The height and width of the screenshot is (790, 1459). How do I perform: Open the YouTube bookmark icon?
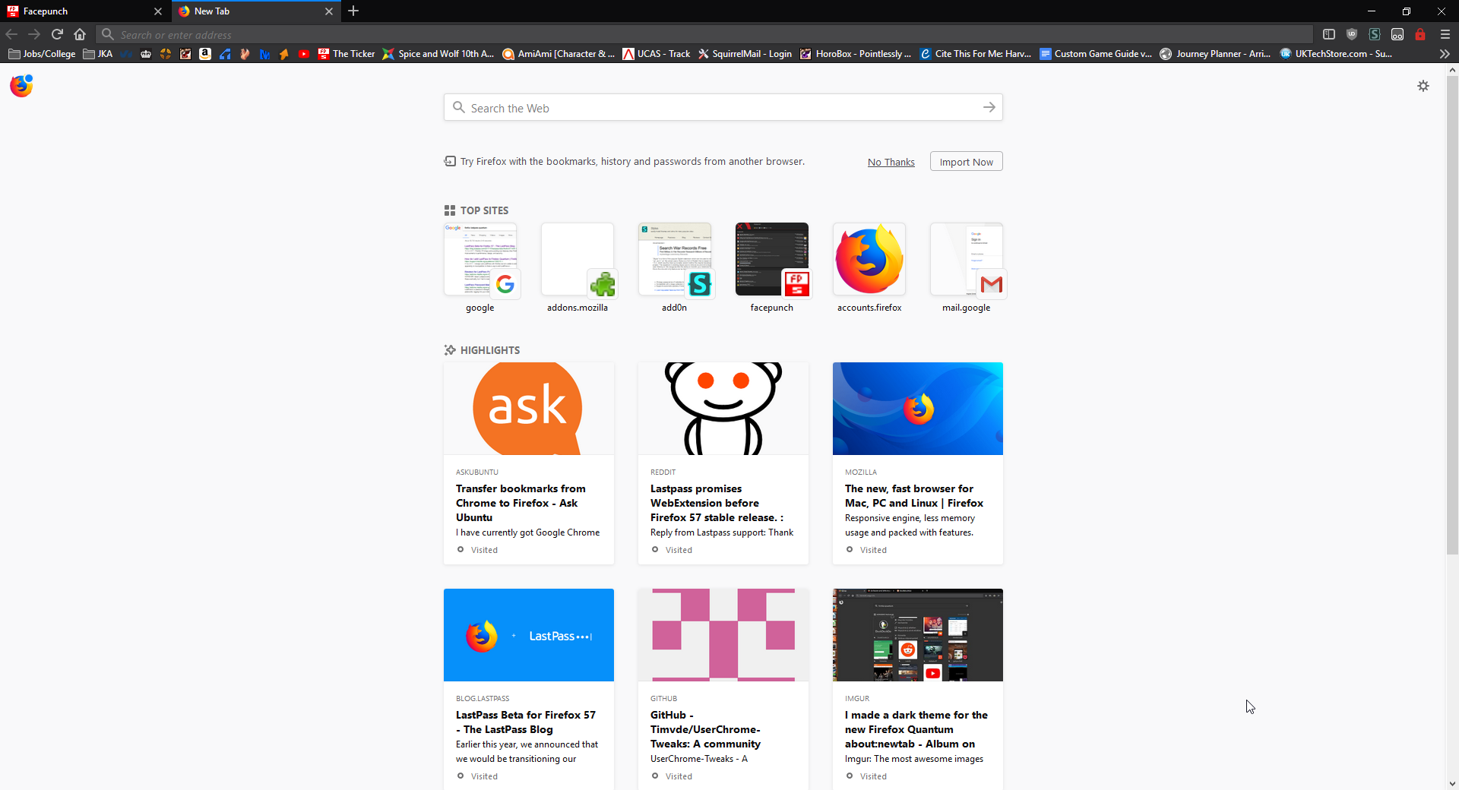pyautogui.click(x=304, y=54)
